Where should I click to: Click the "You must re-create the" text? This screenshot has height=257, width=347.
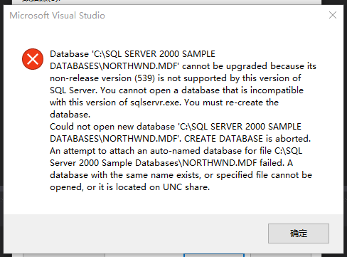click(x=231, y=103)
